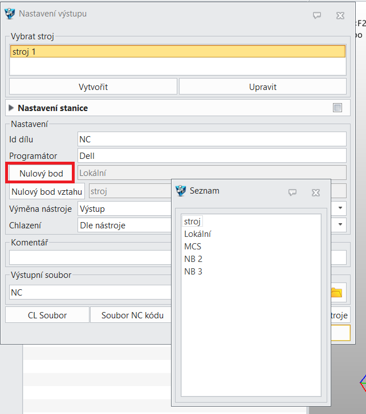Close the Nastavení výstupu dialog
This screenshot has height=414, width=366.
coord(340,15)
